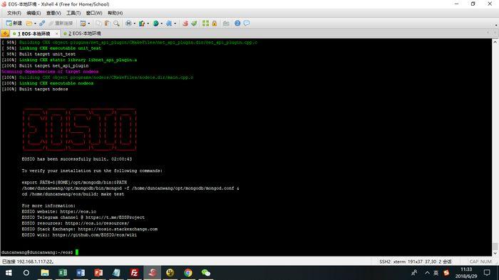Open WeChat from the taskbar
The width and height of the screenshot is (499, 280).
(206, 273)
